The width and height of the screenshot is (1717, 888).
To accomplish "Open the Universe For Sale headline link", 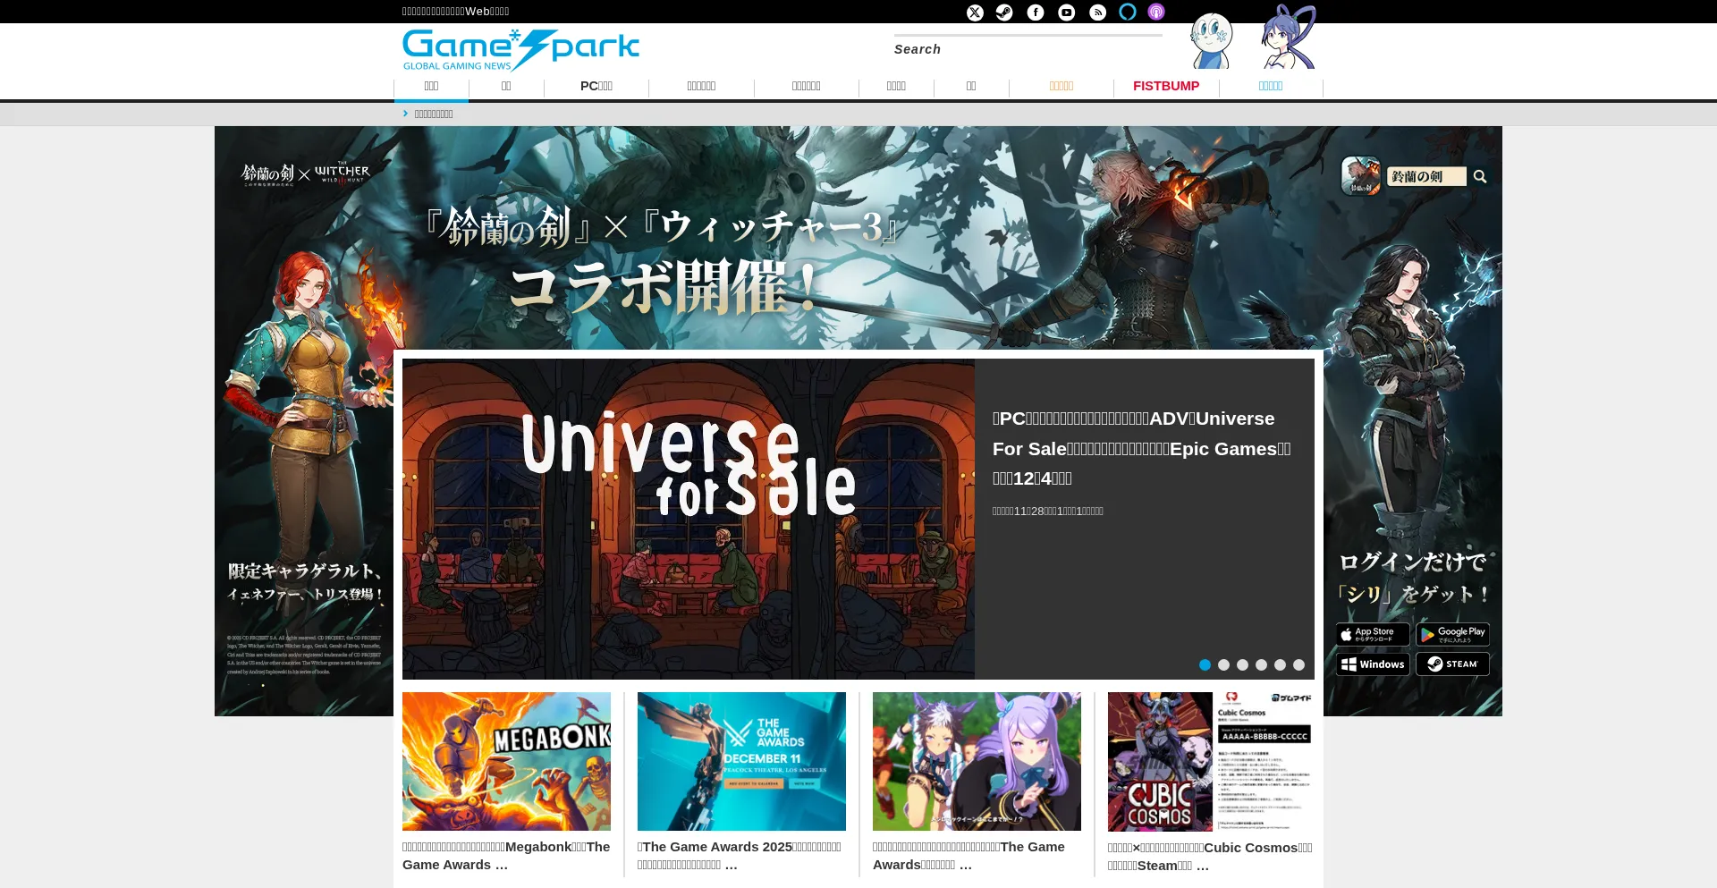I will tap(1141, 448).
